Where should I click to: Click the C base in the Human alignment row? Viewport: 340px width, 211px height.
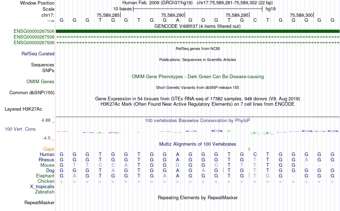[255, 154]
